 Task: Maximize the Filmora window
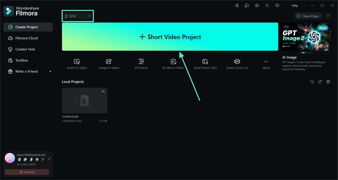322,5
